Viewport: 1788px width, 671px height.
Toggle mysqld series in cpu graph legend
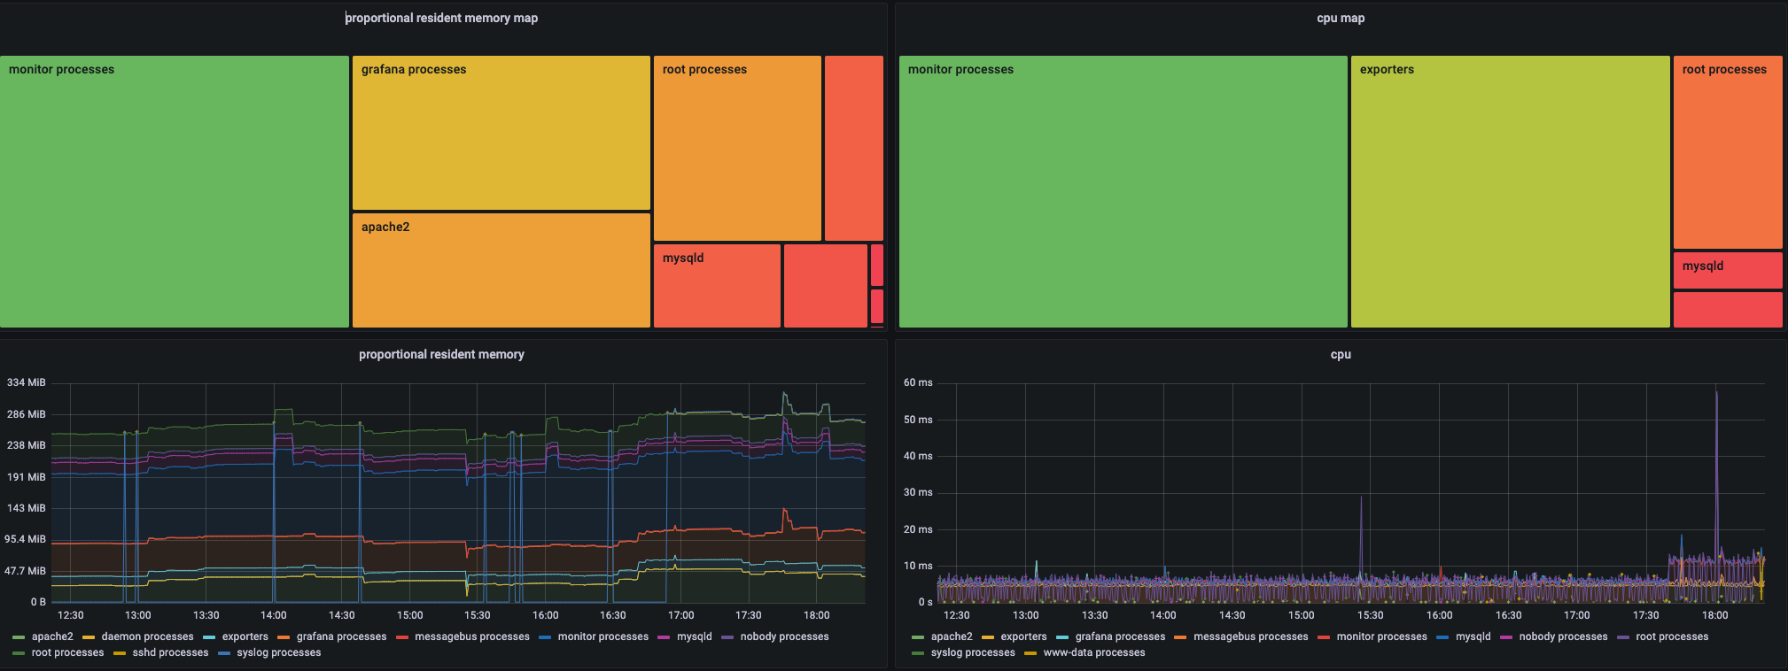pyautogui.click(x=1473, y=636)
